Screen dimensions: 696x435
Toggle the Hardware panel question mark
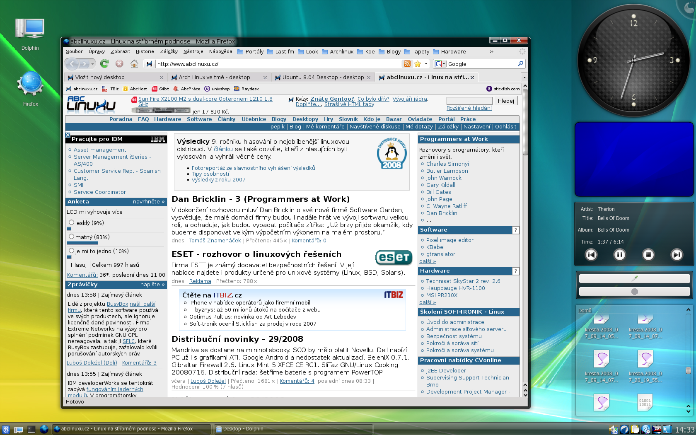coord(515,271)
